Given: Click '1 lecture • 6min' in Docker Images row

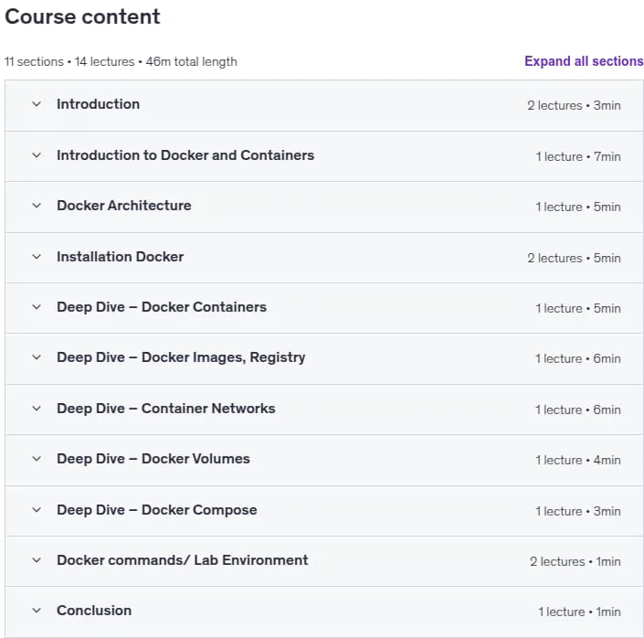Looking at the screenshot, I should (x=578, y=358).
